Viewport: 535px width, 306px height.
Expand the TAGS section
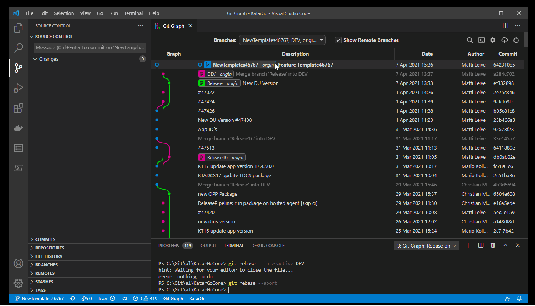[x=89, y=290]
